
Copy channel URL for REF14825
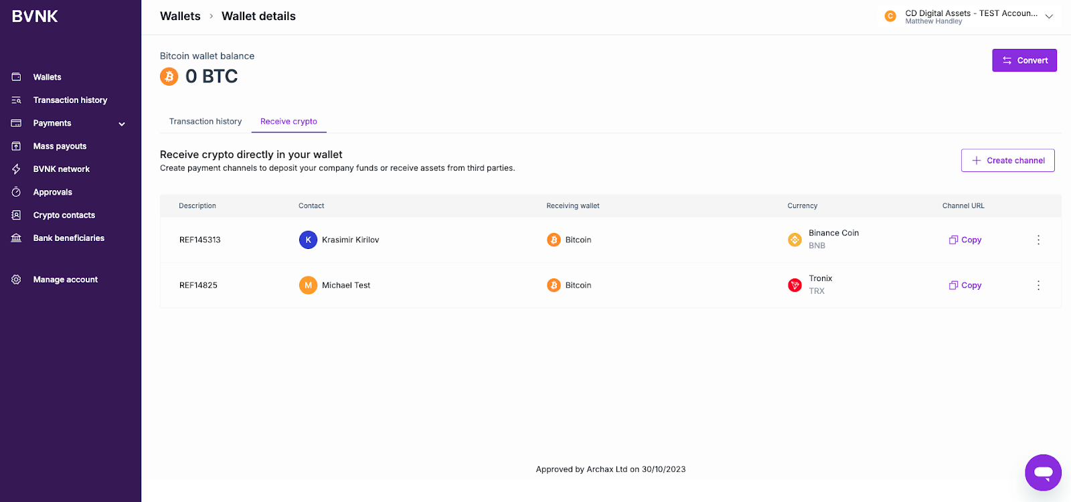pos(965,285)
